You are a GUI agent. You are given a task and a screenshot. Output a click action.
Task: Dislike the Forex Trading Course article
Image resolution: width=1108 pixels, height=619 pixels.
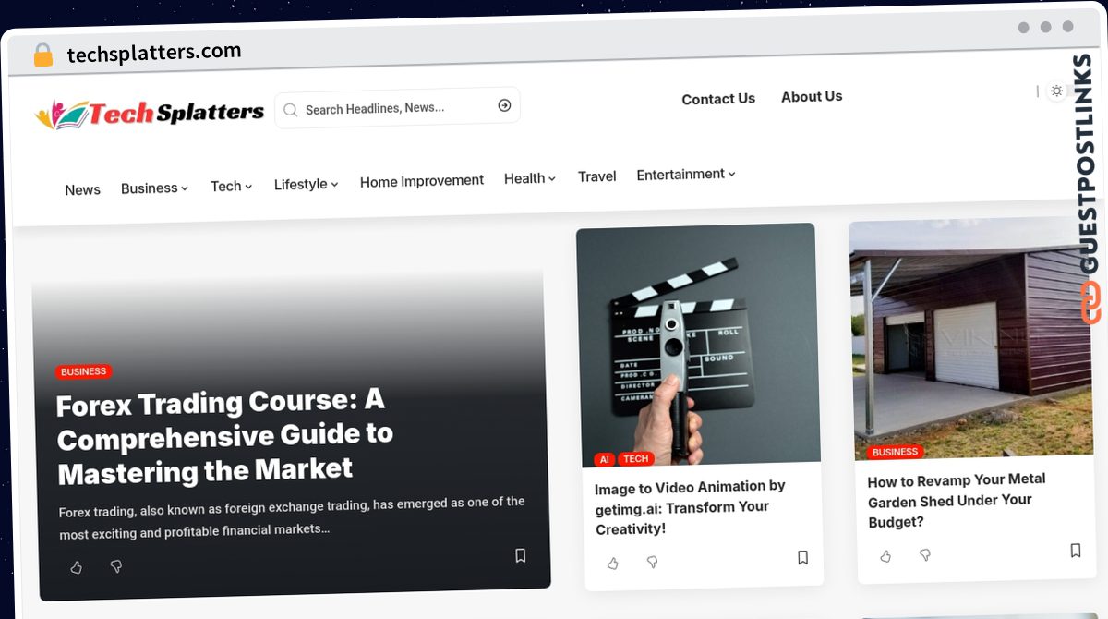tap(116, 566)
